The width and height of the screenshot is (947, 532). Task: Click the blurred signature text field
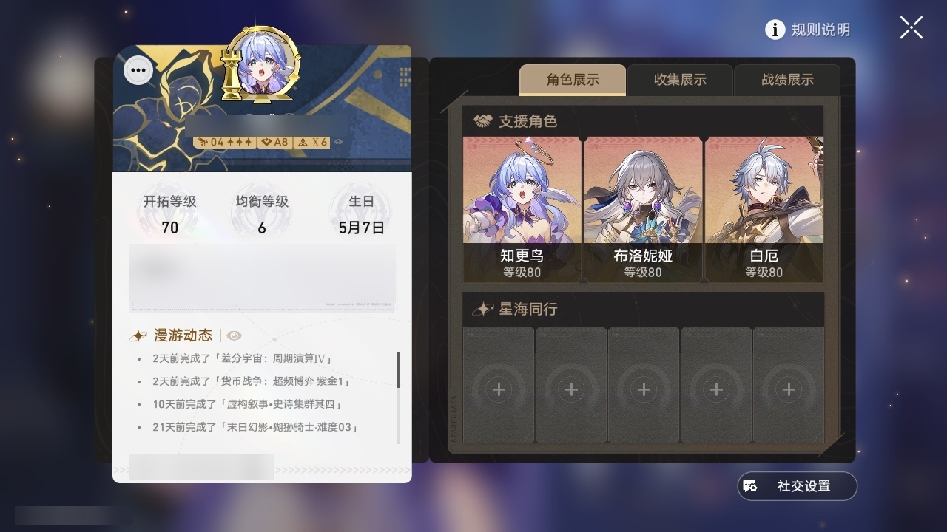click(x=263, y=277)
